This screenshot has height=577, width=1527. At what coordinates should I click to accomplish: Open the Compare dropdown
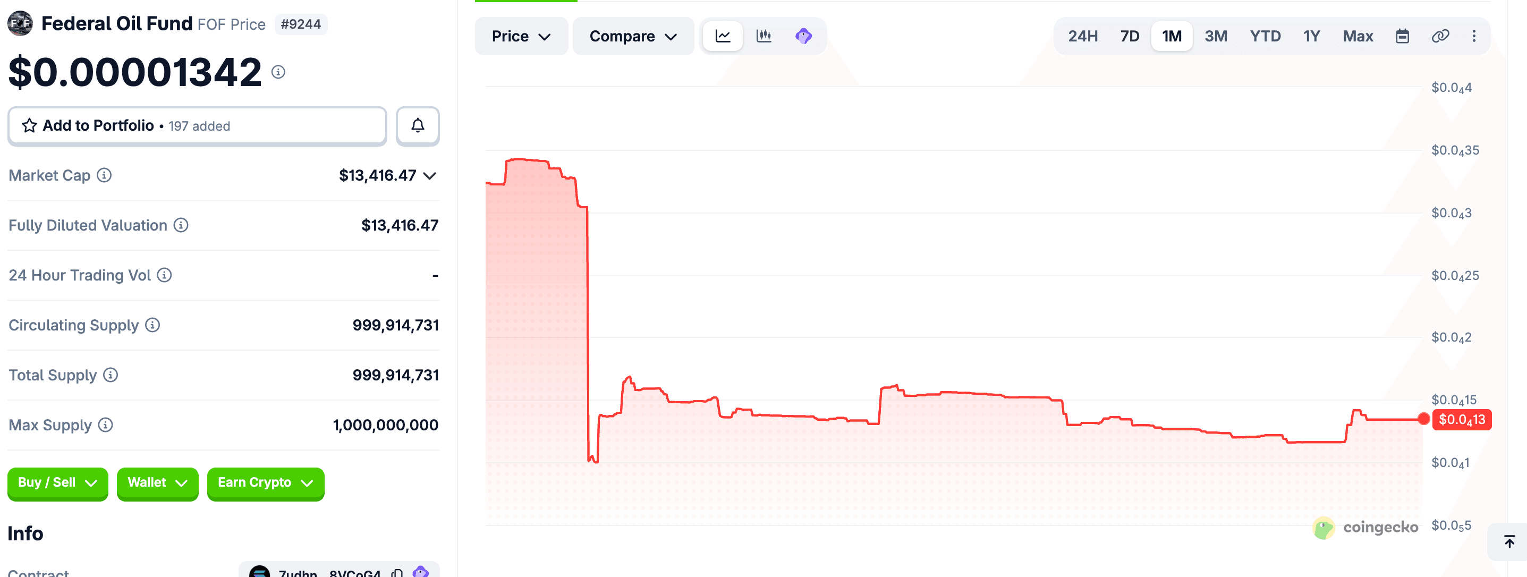coord(633,36)
